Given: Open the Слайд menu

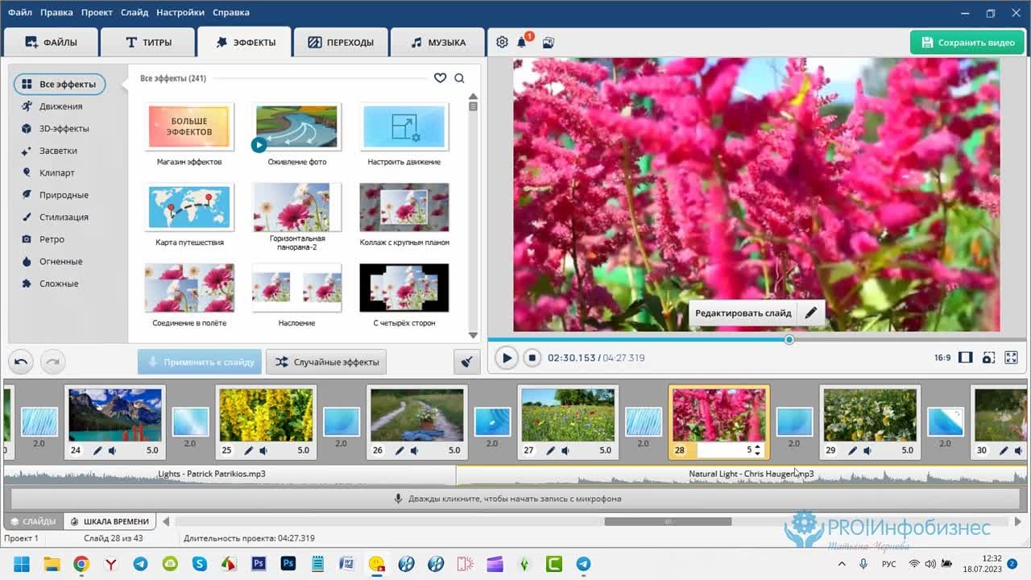Looking at the screenshot, I should coord(135,13).
